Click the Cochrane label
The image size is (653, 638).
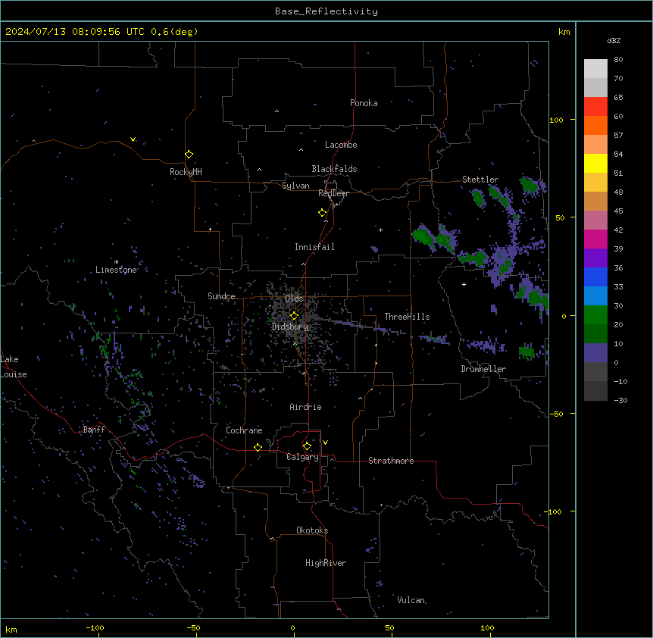[x=244, y=430]
